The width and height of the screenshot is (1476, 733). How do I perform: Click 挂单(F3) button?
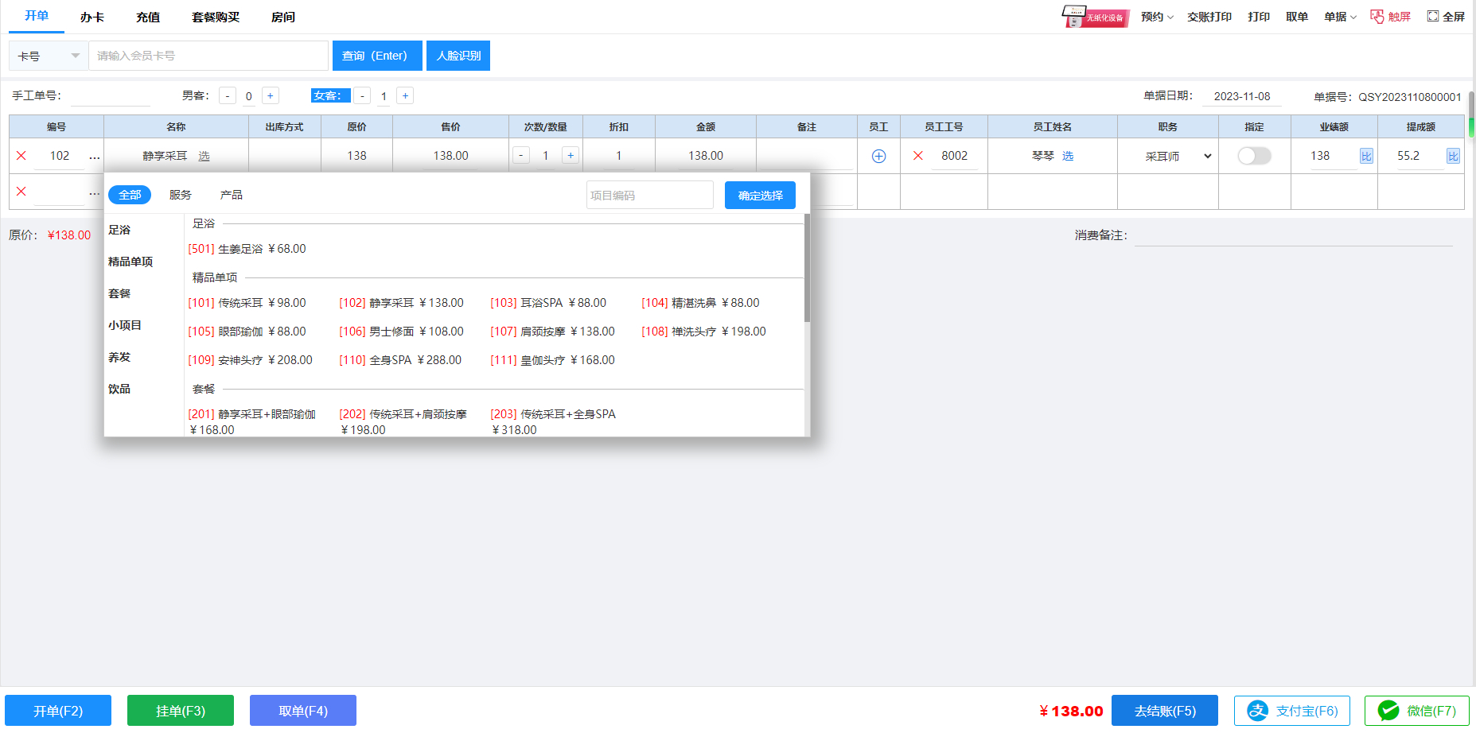[181, 711]
